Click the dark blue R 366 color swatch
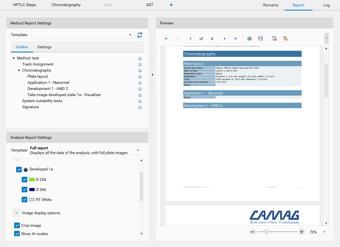Viewport: 340px width, 247px height. coord(32,190)
